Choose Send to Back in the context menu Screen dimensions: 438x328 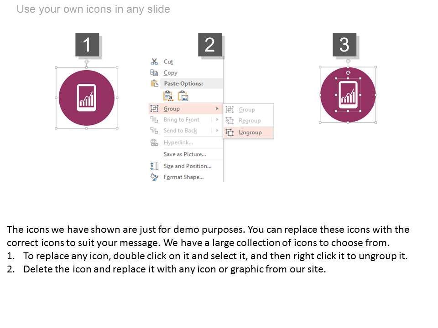pyautogui.click(x=187, y=130)
